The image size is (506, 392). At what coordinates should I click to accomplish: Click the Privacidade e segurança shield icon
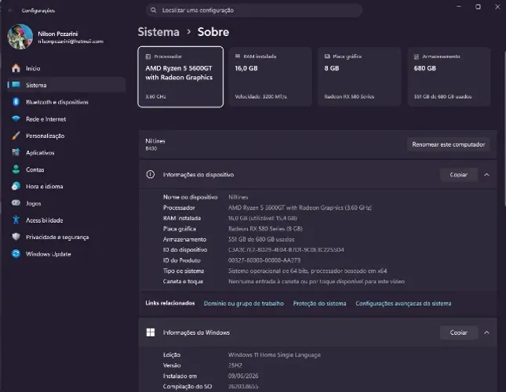pyautogui.click(x=16, y=237)
